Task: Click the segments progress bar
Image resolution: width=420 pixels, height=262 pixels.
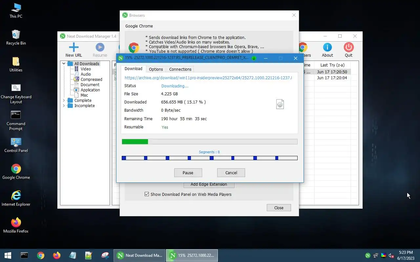Action: tap(210, 158)
